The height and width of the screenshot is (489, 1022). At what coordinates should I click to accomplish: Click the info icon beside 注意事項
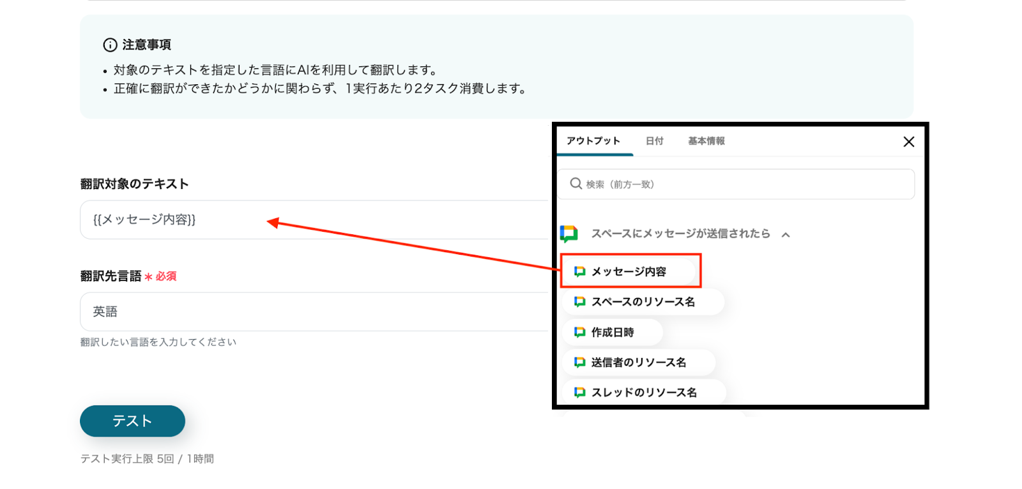(110, 45)
